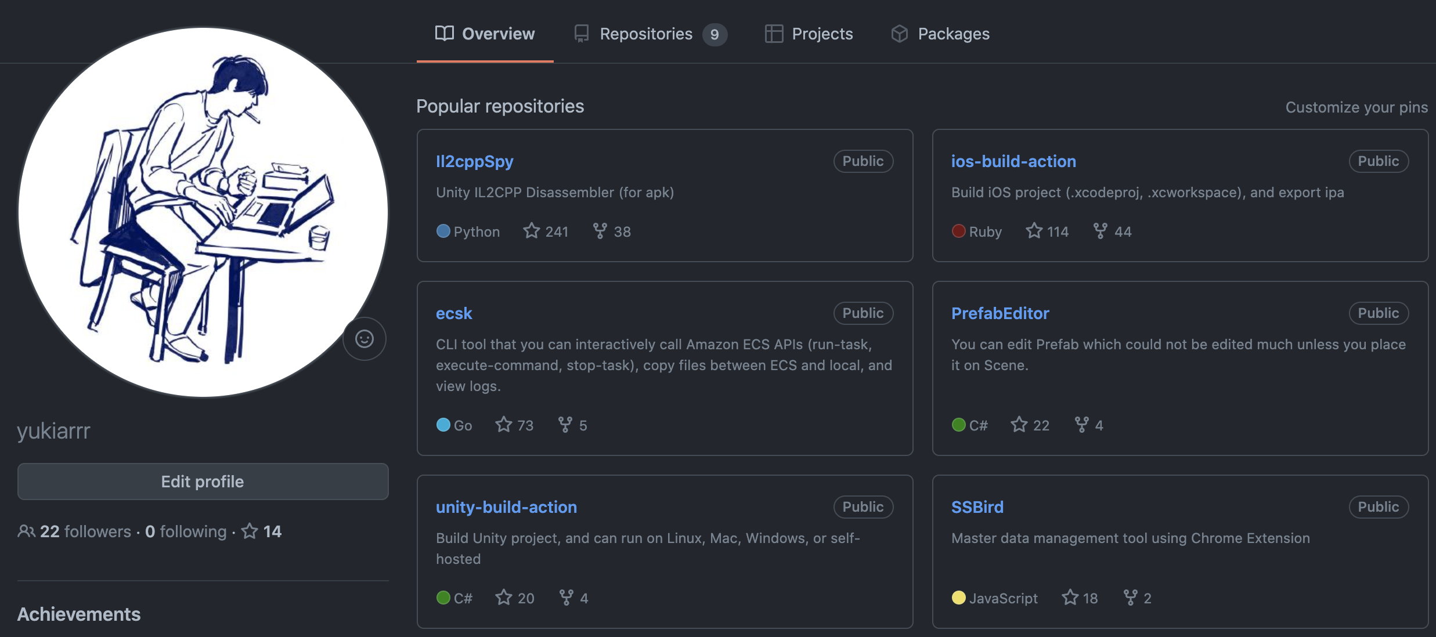This screenshot has width=1436, height=637.
Task: Switch to the Repositories tab
Action: [x=650, y=34]
